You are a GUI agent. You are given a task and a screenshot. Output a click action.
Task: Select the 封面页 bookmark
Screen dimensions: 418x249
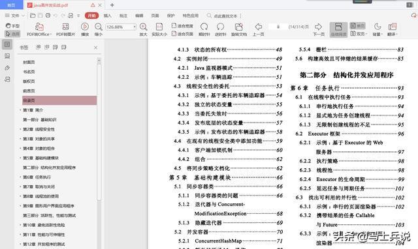(29, 63)
